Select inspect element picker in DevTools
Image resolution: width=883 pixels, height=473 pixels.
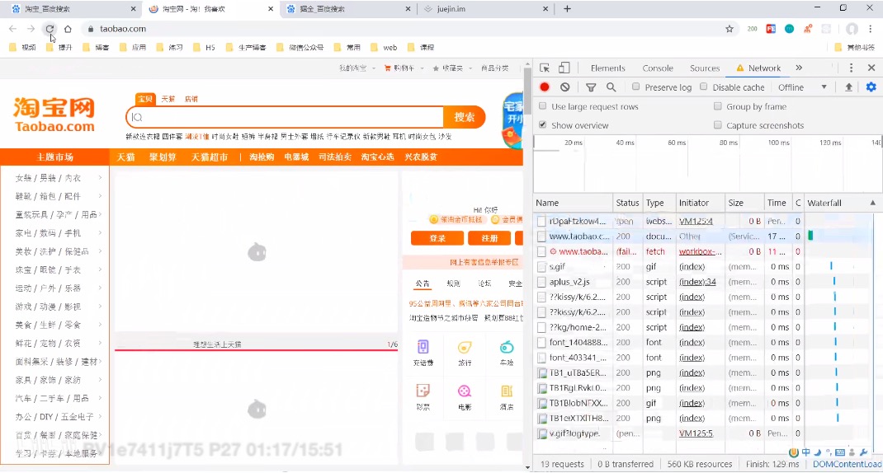point(545,68)
